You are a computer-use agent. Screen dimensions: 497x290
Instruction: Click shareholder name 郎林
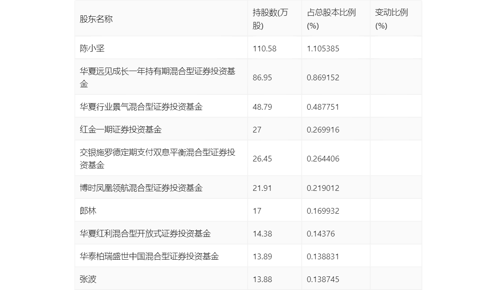(88, 211)
